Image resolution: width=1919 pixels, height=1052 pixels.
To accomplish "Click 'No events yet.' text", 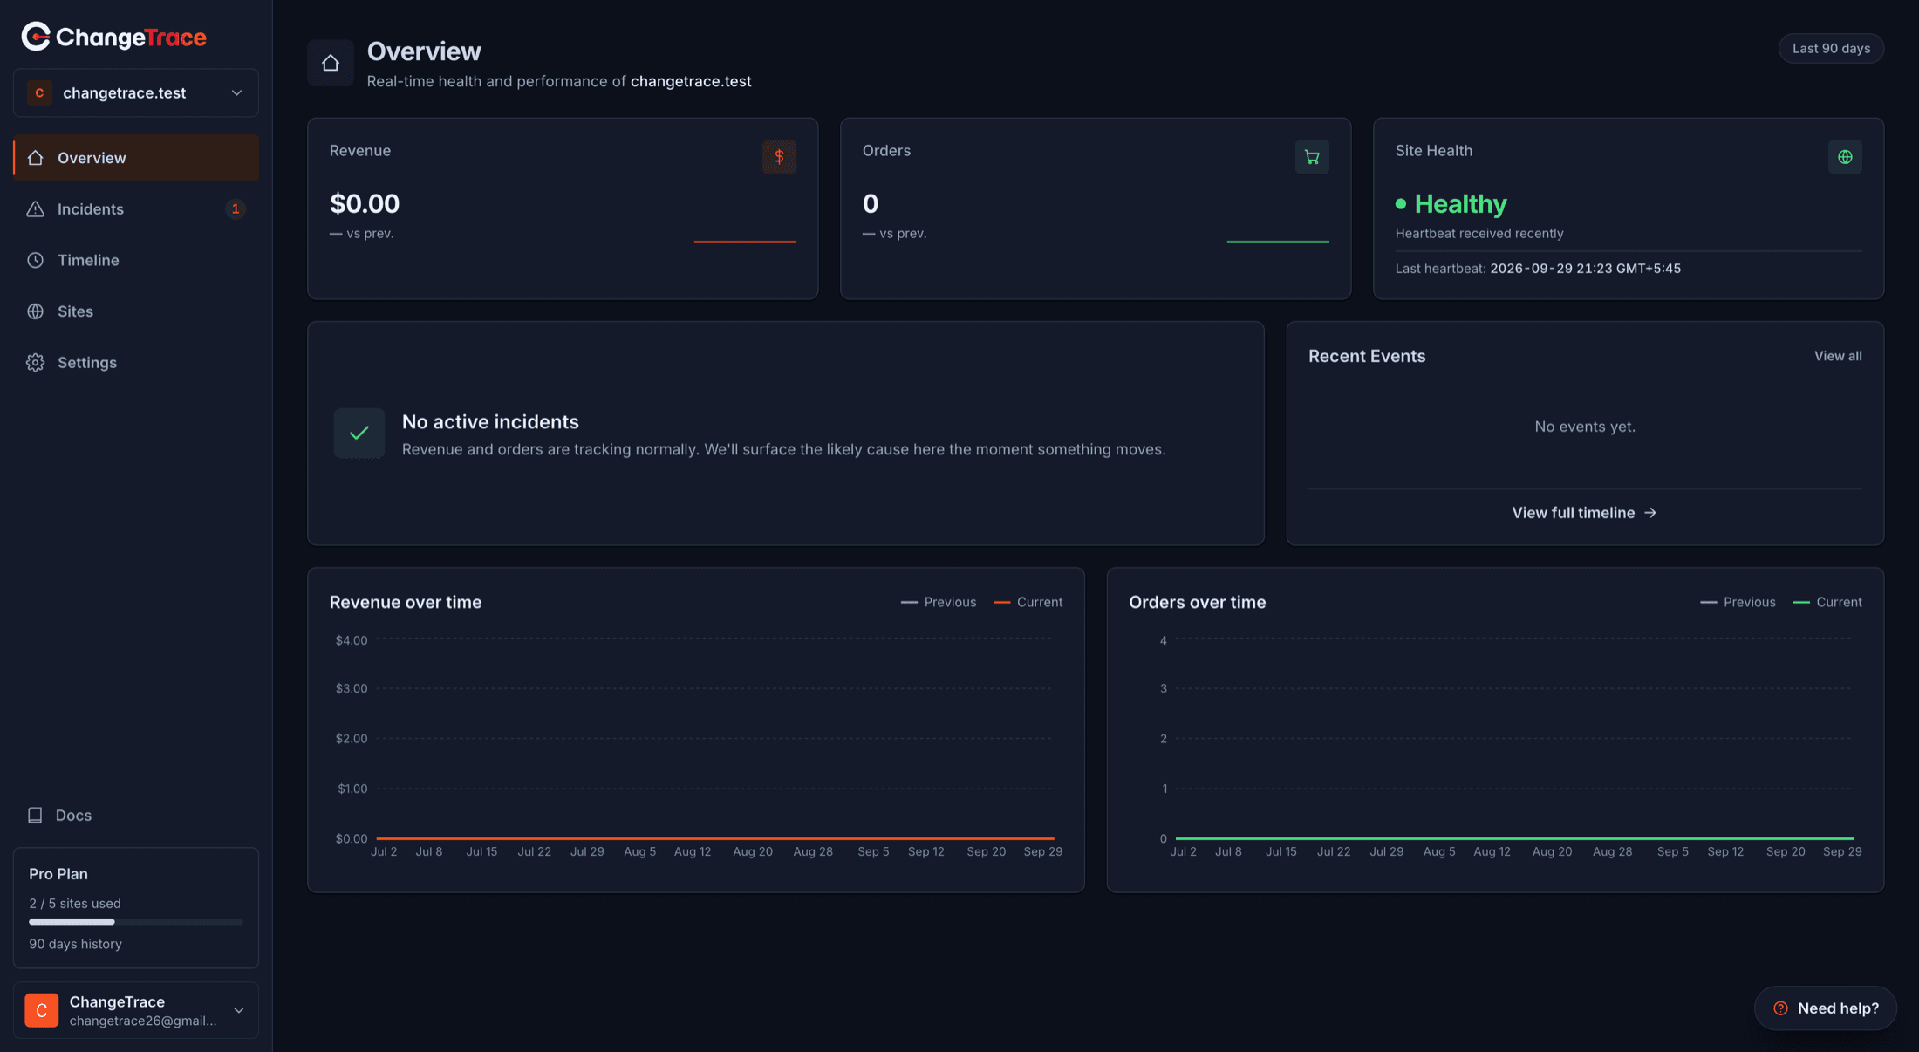I will tap(1585, 427).
